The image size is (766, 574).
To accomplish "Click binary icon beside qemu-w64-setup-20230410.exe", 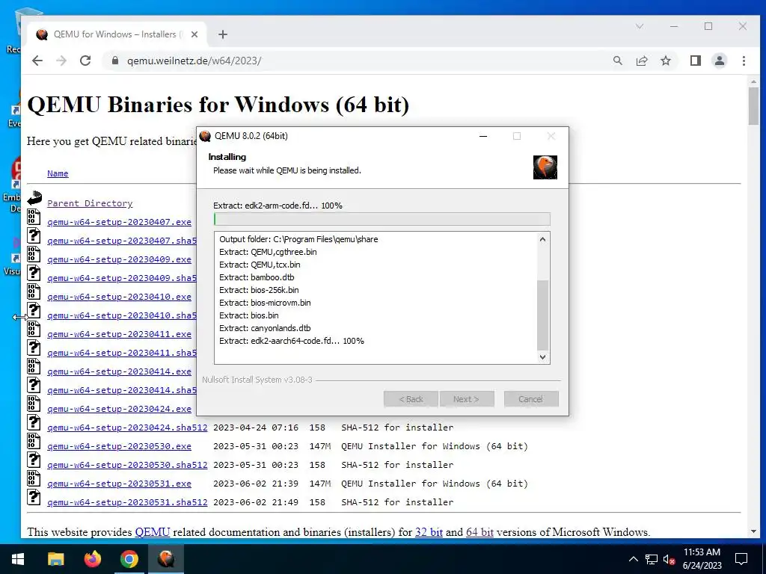I will pos(34,291).
